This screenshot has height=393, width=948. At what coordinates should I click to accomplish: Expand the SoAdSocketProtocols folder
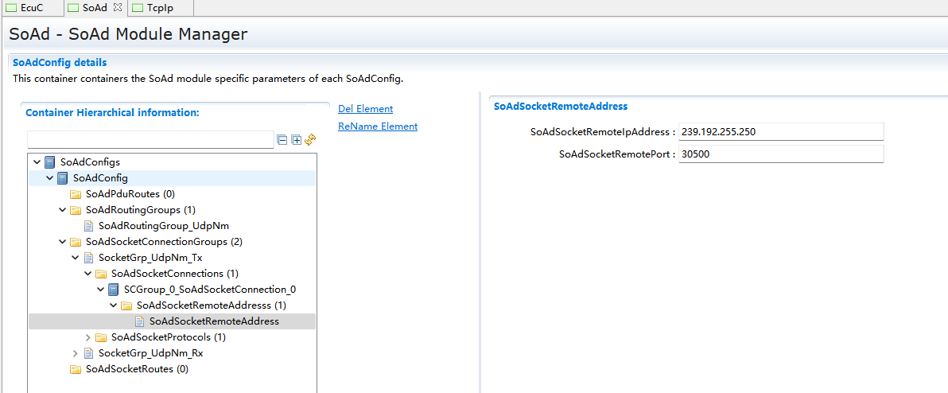[88, 337]
